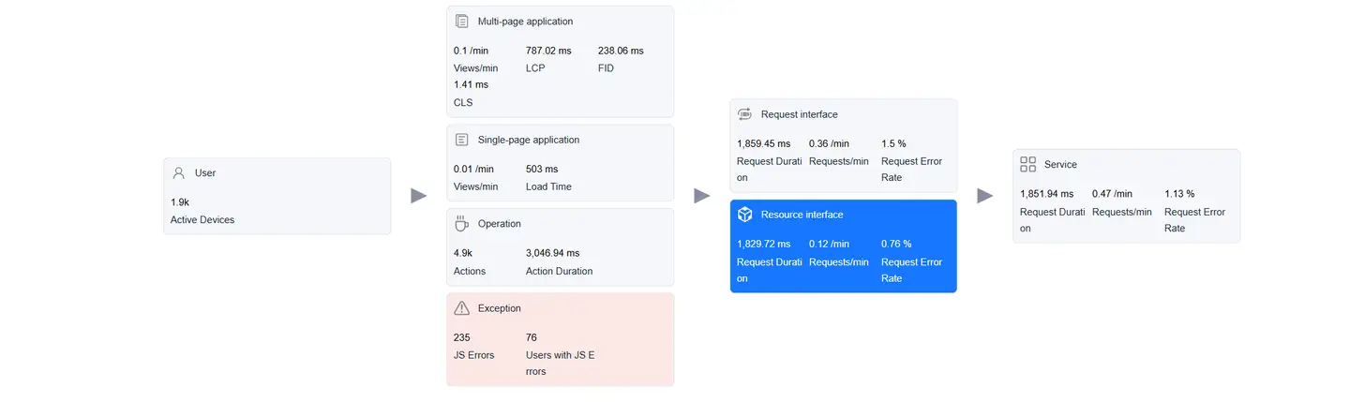Click the arrow between User and applications
The image size is (1350, 402).
pyautogui.click(x=419, y=196)
